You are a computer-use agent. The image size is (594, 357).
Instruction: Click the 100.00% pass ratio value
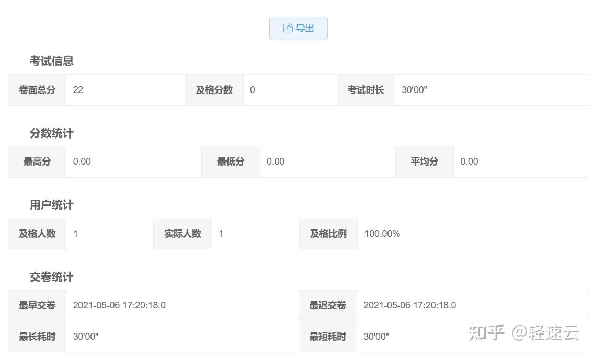coord(382,234)
